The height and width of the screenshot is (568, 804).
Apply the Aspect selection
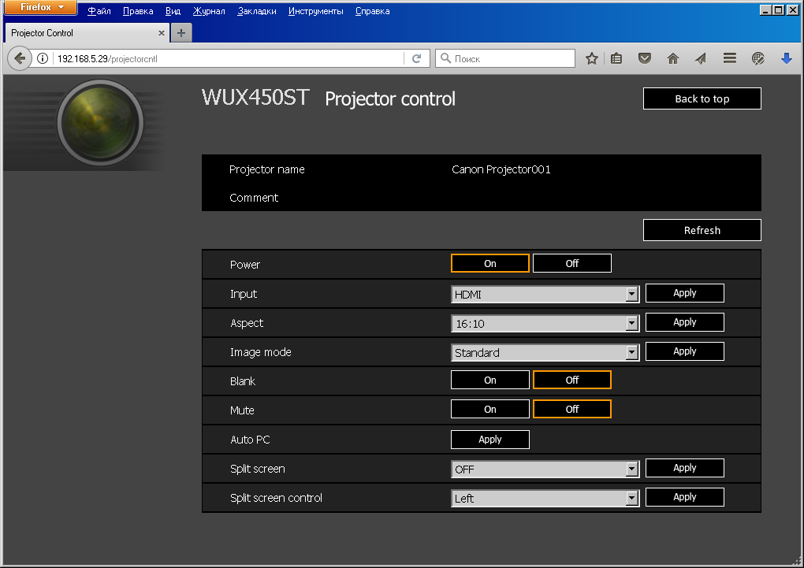coord(684,322)
